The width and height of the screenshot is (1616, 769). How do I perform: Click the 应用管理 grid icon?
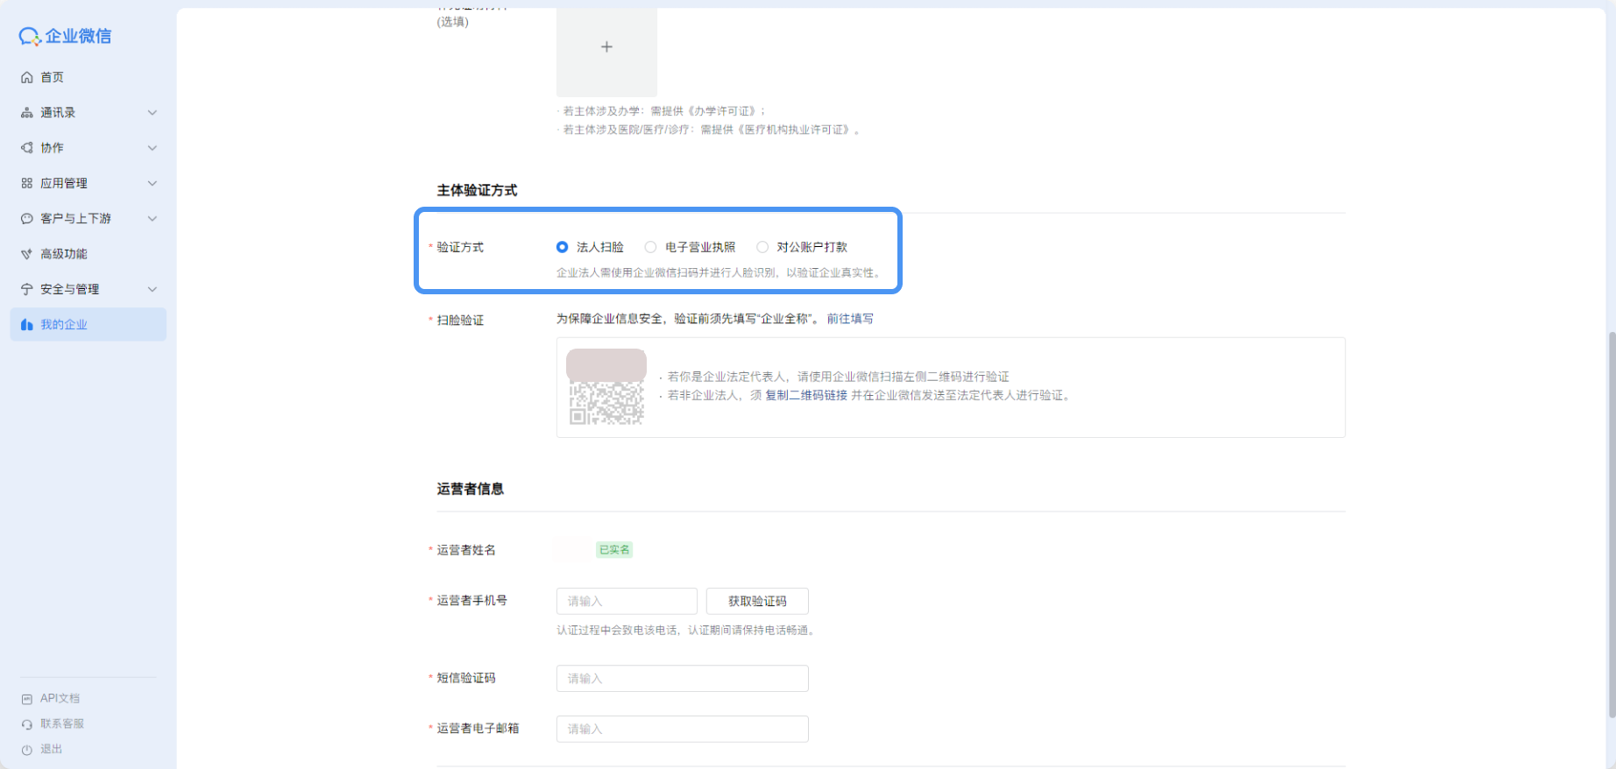[x=27, y=183]
